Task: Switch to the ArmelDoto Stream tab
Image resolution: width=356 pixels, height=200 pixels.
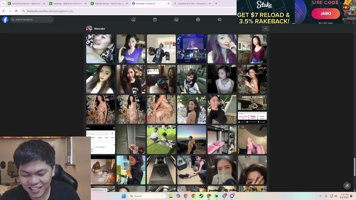Action: coord(26,4)
